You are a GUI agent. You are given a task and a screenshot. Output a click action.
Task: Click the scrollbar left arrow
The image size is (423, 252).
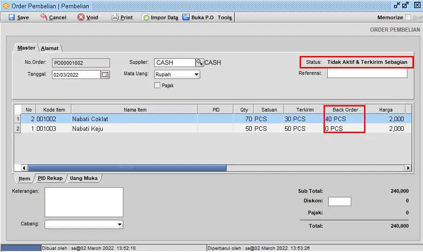tap(24, 168)
